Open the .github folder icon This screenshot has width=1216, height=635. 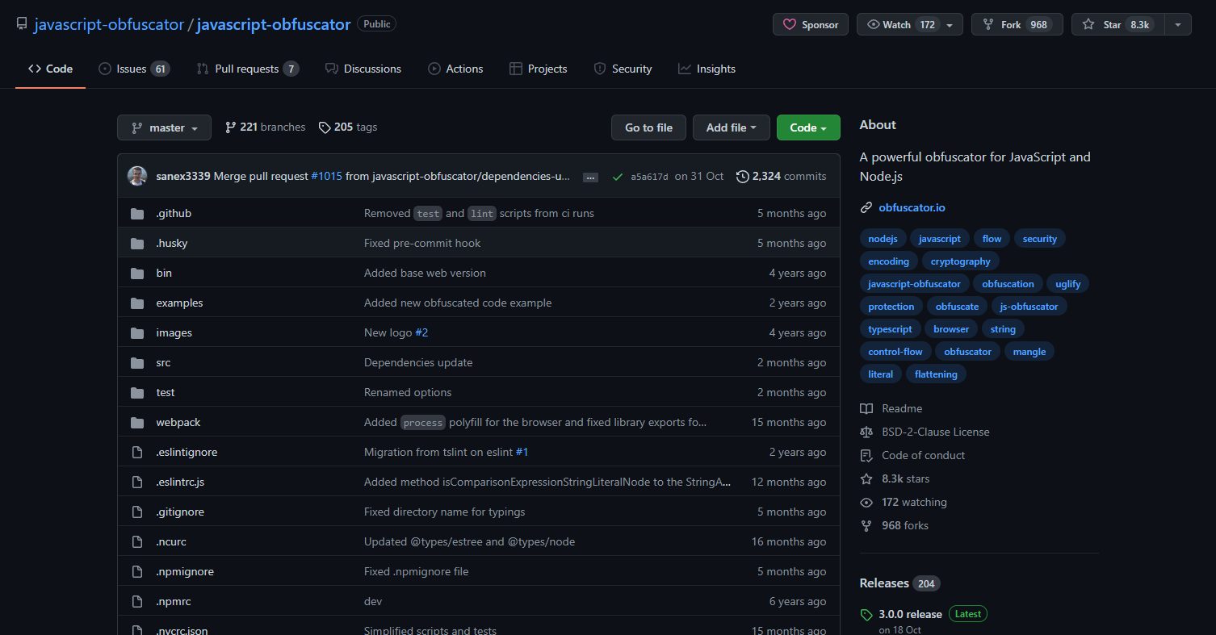point(137,213)
